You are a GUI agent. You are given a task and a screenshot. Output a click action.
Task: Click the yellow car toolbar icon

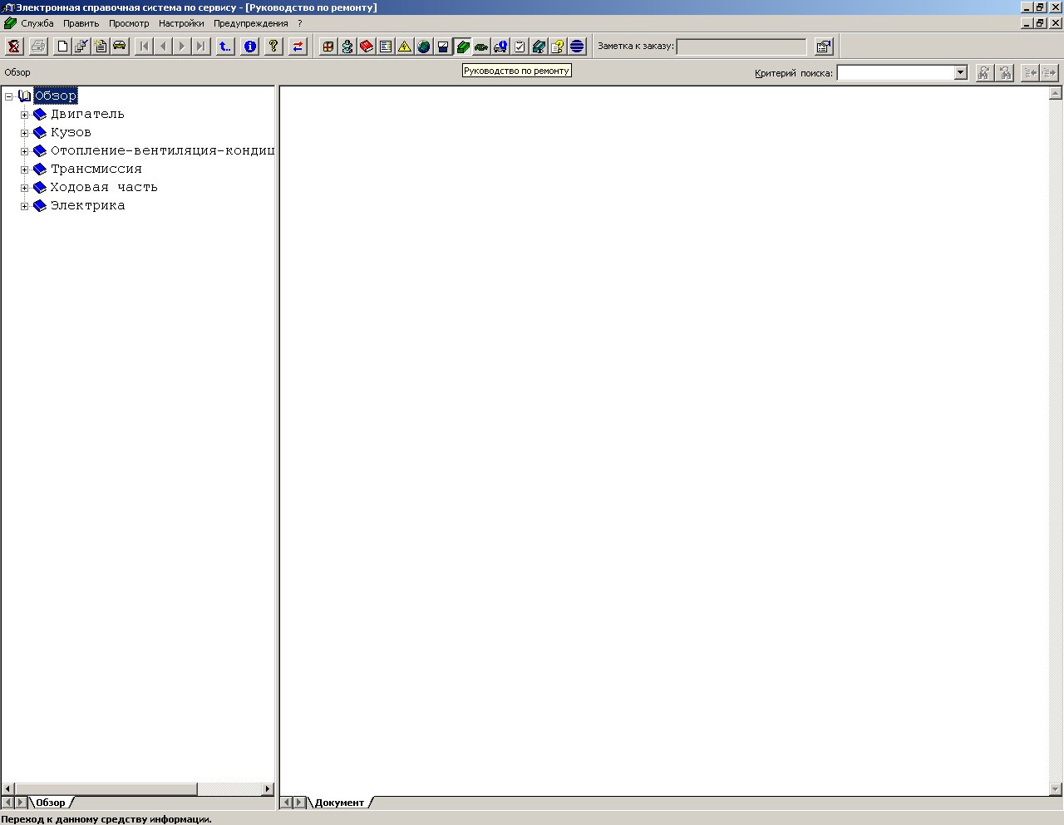pos(120,47)
